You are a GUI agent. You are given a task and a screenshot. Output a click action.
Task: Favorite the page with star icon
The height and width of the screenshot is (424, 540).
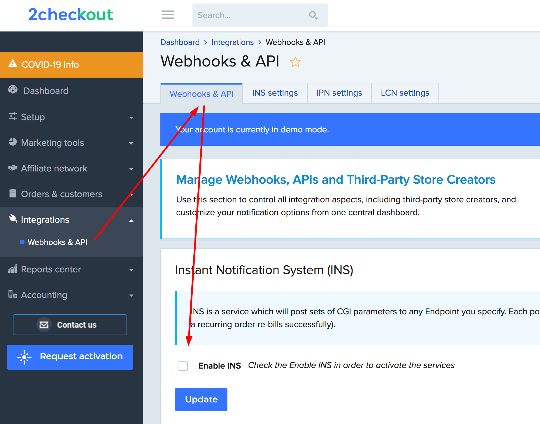(295, 62)
